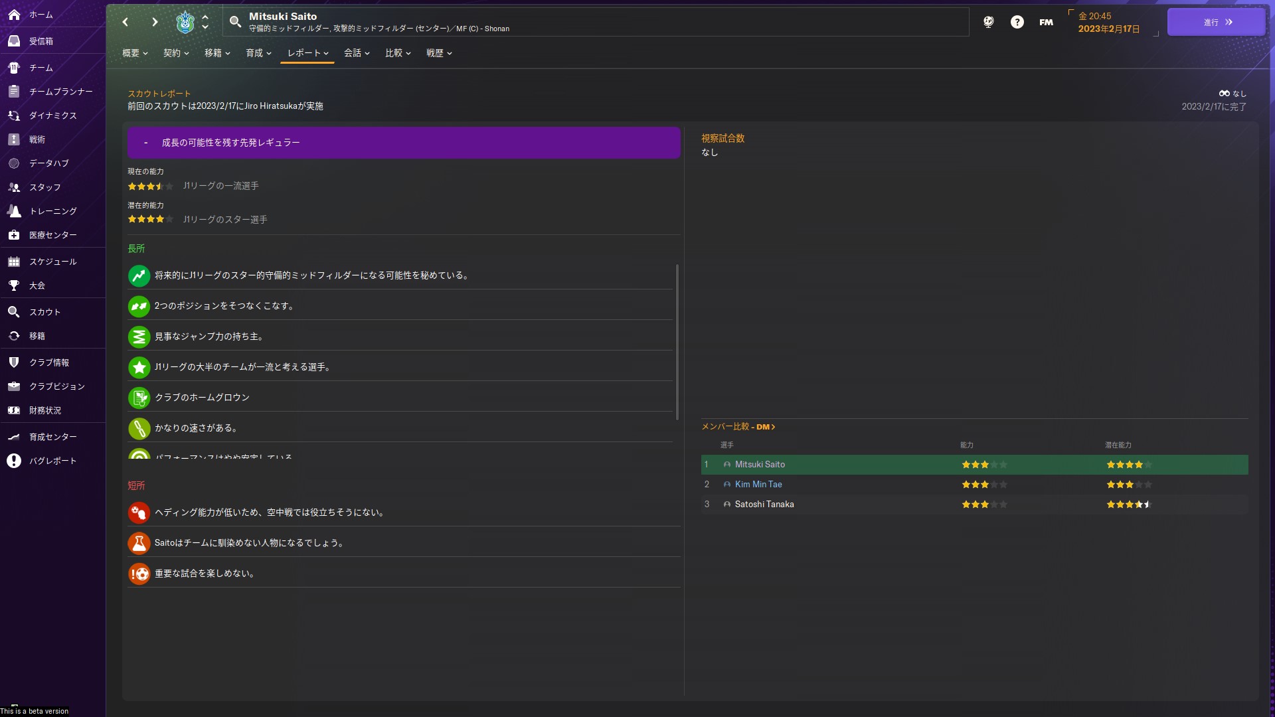This screenshot has width=1275, height=717.
Task: Open the 移籍 dropdown in the player menu
Action: 217,53
